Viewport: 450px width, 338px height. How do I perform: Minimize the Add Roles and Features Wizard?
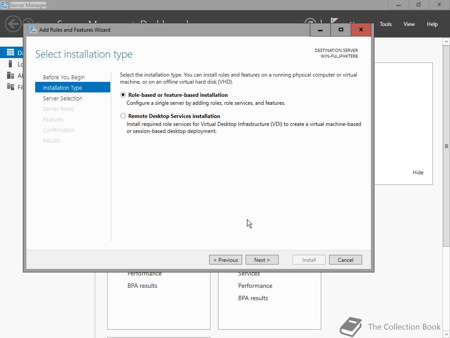[320, 30]
